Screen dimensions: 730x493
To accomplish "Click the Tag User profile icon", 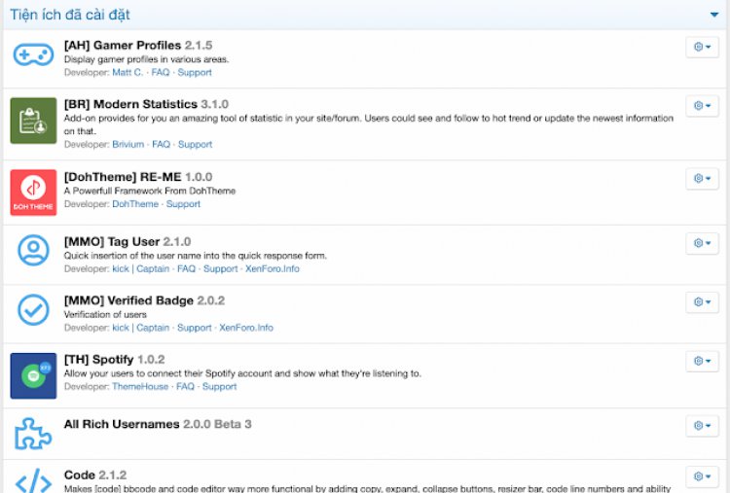I will tap(33, 250).
